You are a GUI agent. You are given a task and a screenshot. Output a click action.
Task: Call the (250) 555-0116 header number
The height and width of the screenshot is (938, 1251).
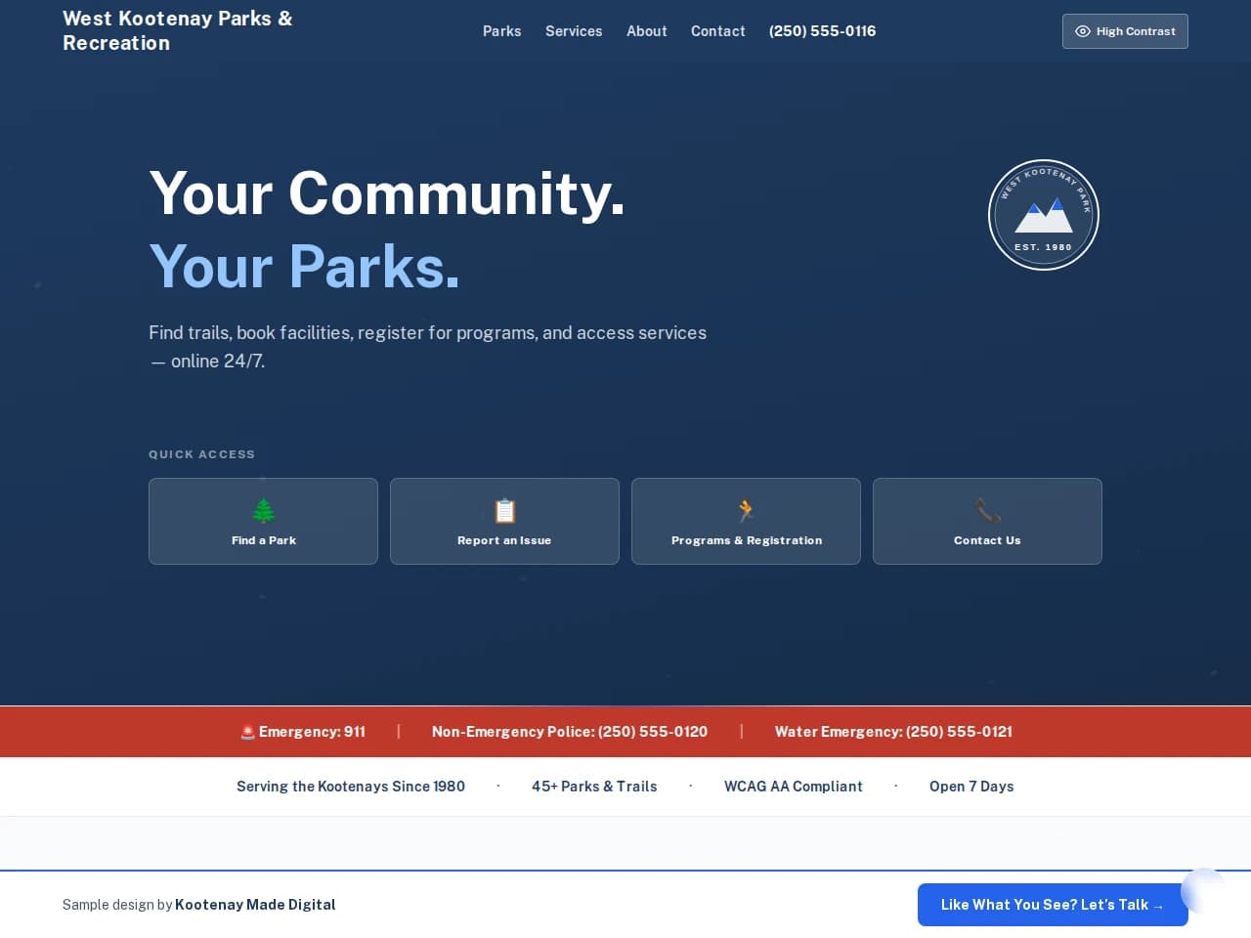point(823,31)
